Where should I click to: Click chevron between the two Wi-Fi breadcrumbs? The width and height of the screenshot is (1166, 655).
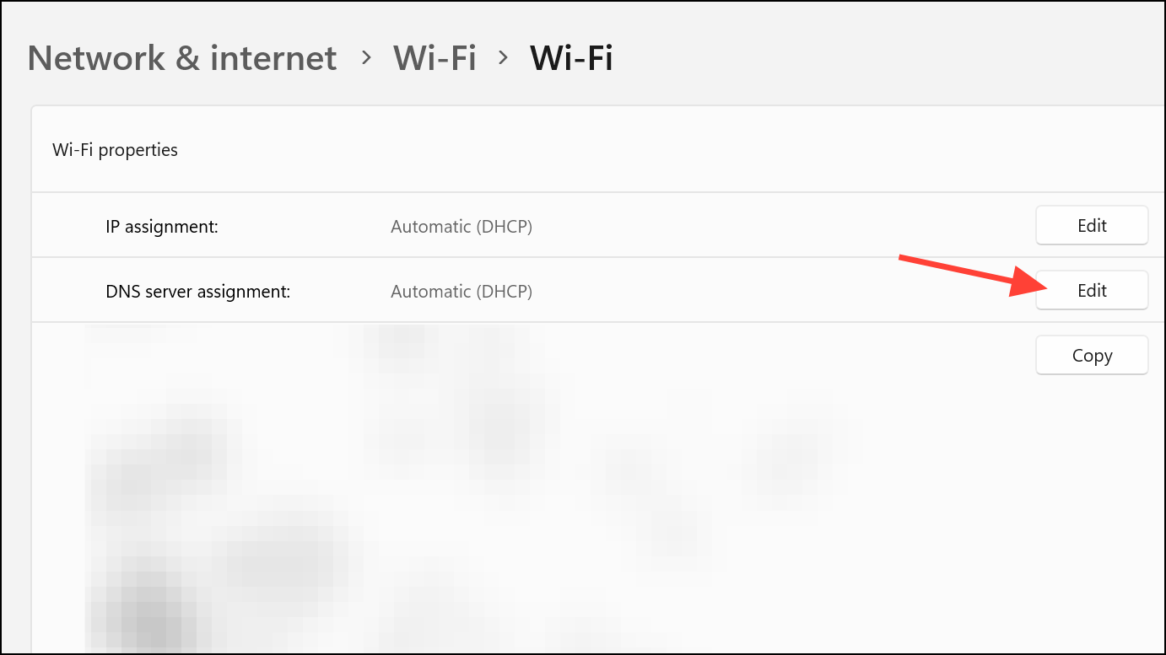click(503, 58)
